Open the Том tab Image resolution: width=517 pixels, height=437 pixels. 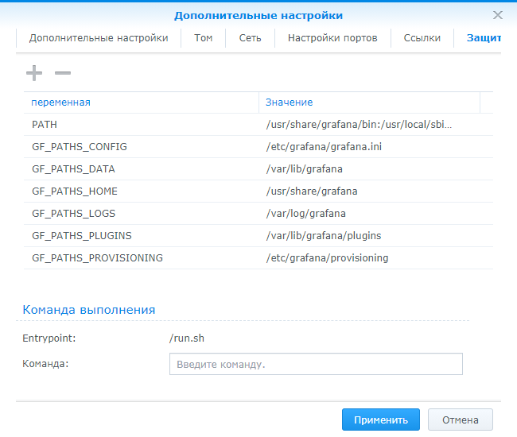(203, 38)
